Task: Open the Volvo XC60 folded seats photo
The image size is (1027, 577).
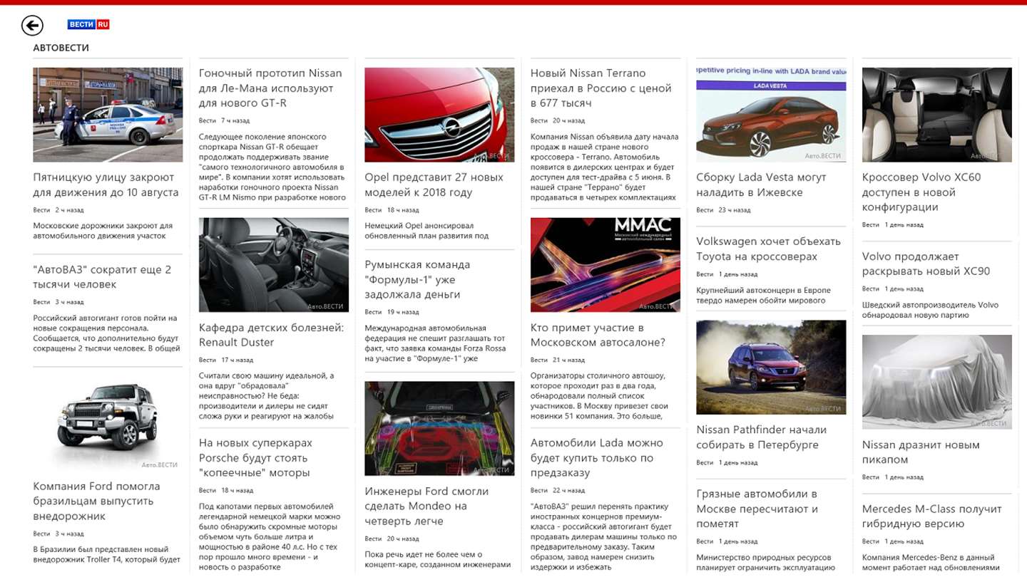Action: [937, 115]
